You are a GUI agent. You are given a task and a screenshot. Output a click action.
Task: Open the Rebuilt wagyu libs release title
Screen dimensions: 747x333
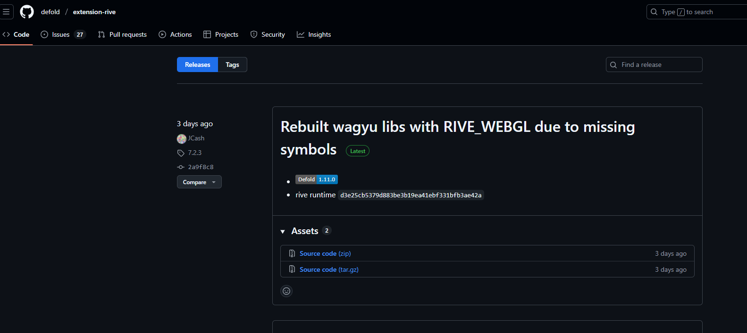tap(458, 138)
